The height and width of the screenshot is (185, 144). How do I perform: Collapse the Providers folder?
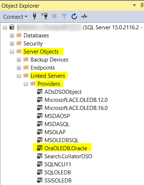[x=26, y=84]
